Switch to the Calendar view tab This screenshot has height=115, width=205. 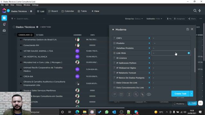pos(68,11)
